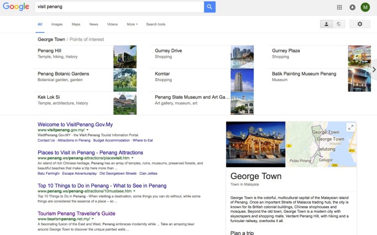
Task: Follow the Where to Eat sitelink
Action: point(143,141)
